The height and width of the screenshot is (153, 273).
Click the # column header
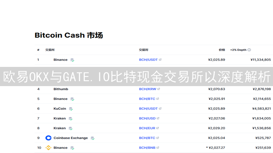click(x=38, y=50)
